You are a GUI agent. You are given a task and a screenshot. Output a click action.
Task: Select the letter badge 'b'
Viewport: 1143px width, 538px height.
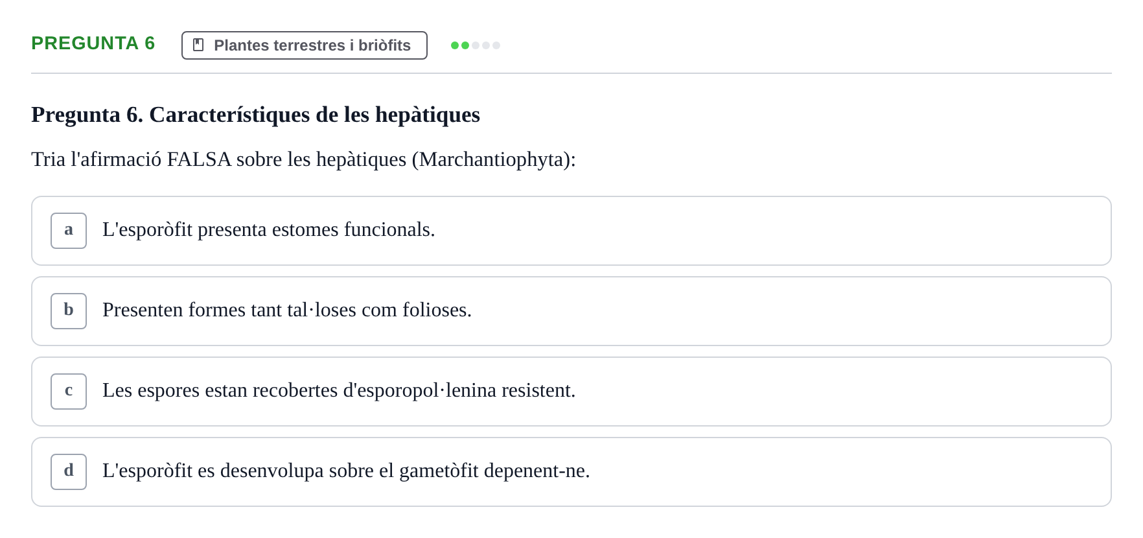(x=69, y=311)
